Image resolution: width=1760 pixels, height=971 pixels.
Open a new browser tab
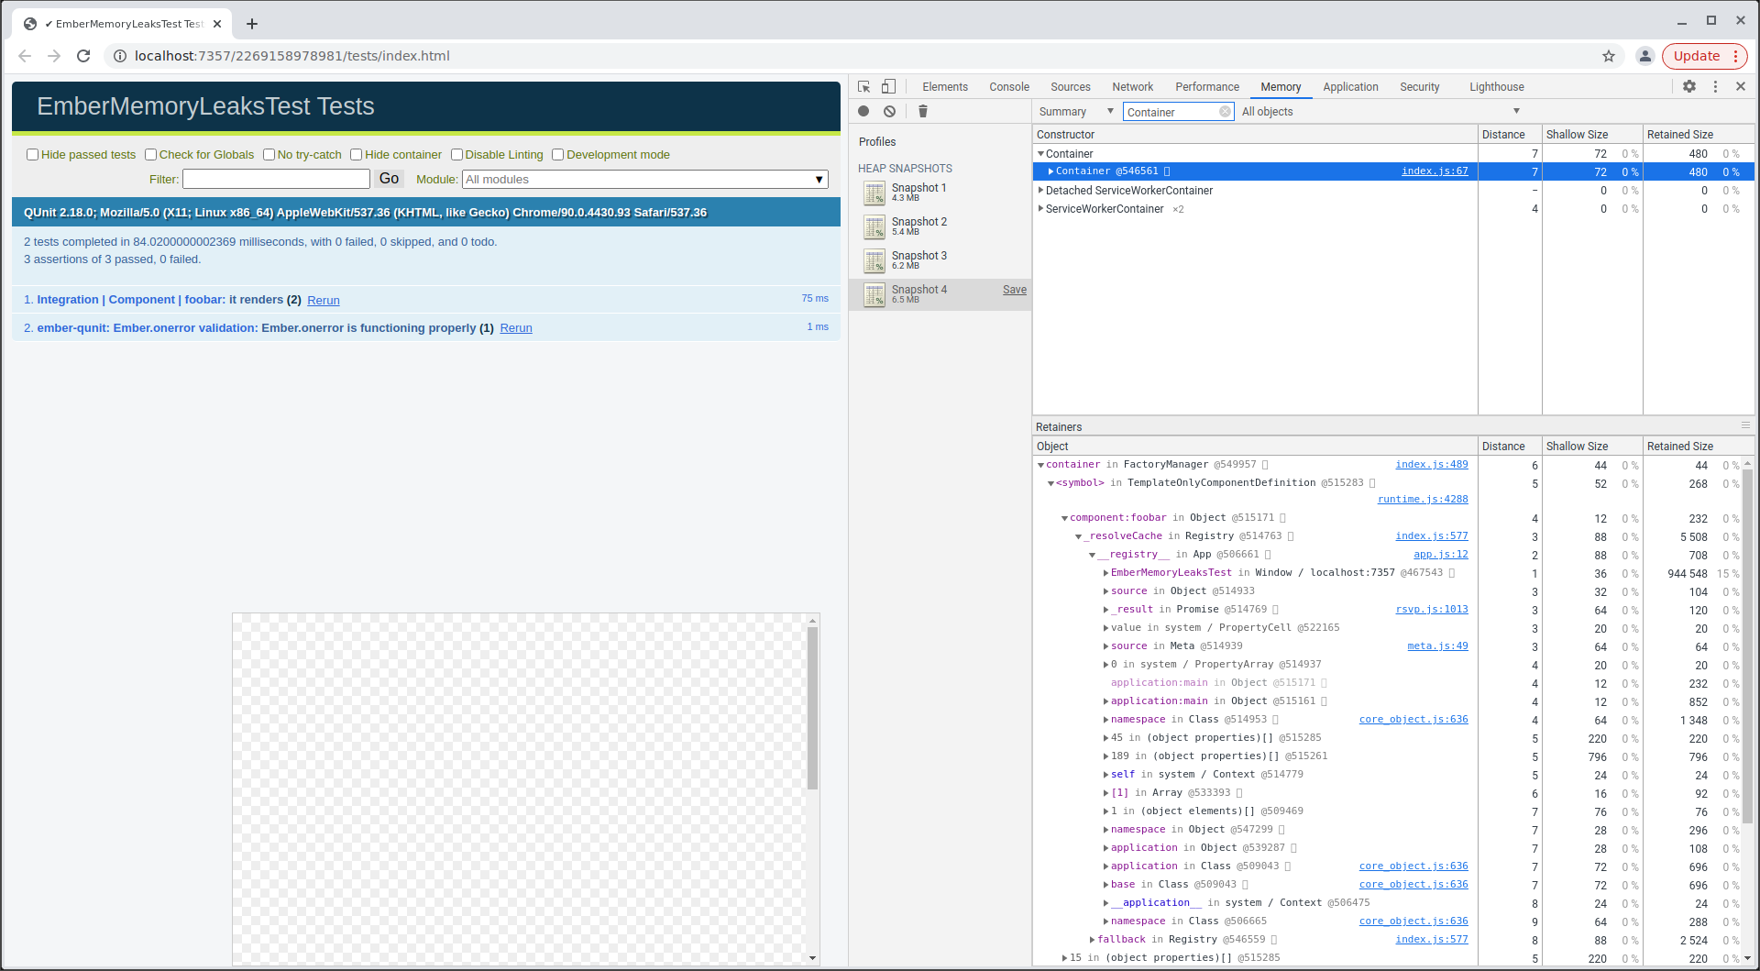(x=252, y=24)
